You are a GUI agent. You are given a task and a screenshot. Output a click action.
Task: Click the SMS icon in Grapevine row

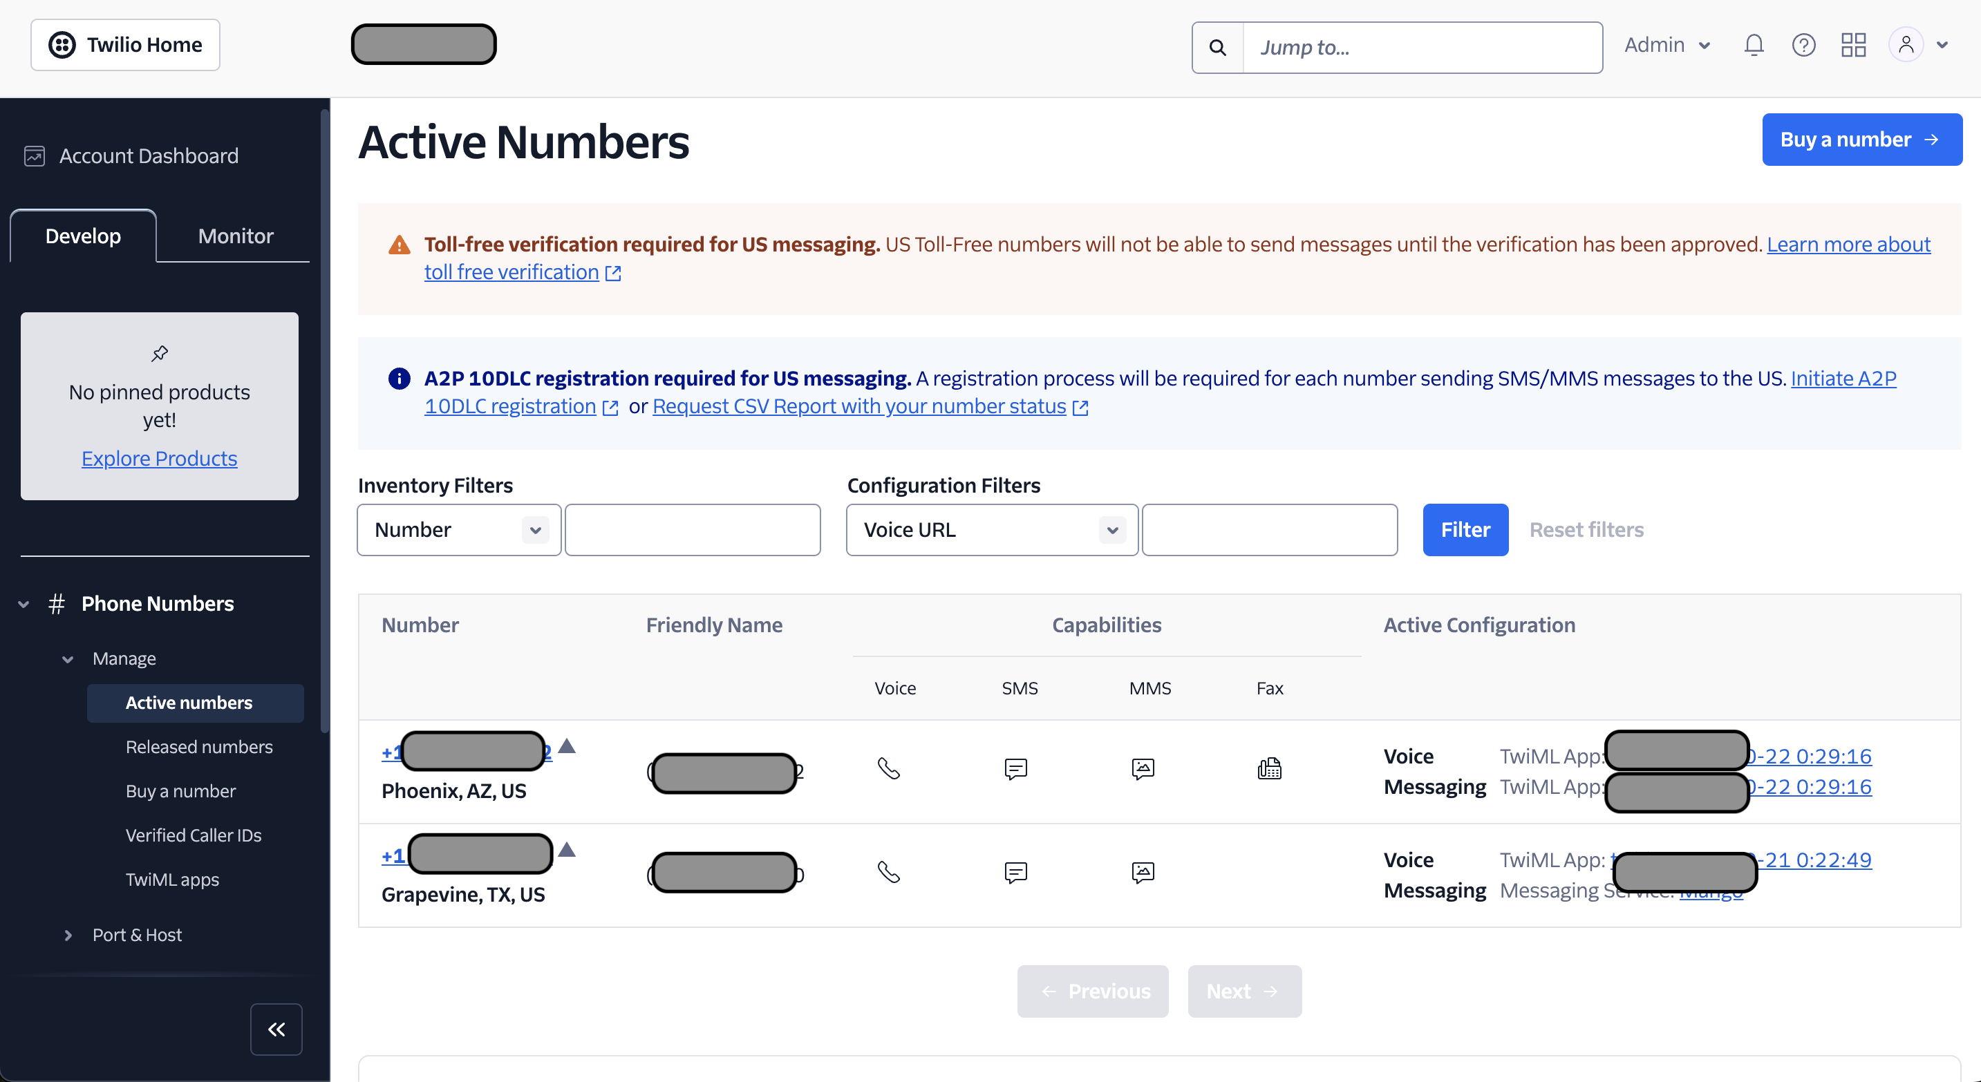(1016, 872)
